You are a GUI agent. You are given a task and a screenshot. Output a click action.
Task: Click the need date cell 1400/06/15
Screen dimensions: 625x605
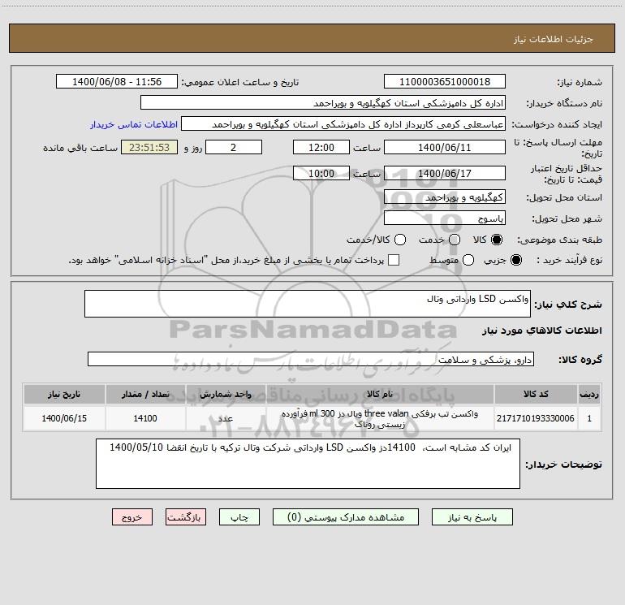[64, 418]
